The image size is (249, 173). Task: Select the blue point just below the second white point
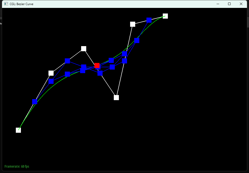(x=51, y=82)
